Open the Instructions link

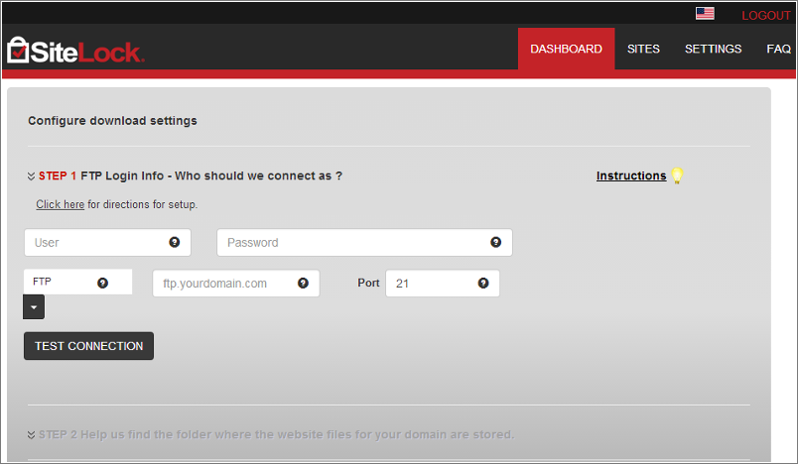[x=630, y=175]
